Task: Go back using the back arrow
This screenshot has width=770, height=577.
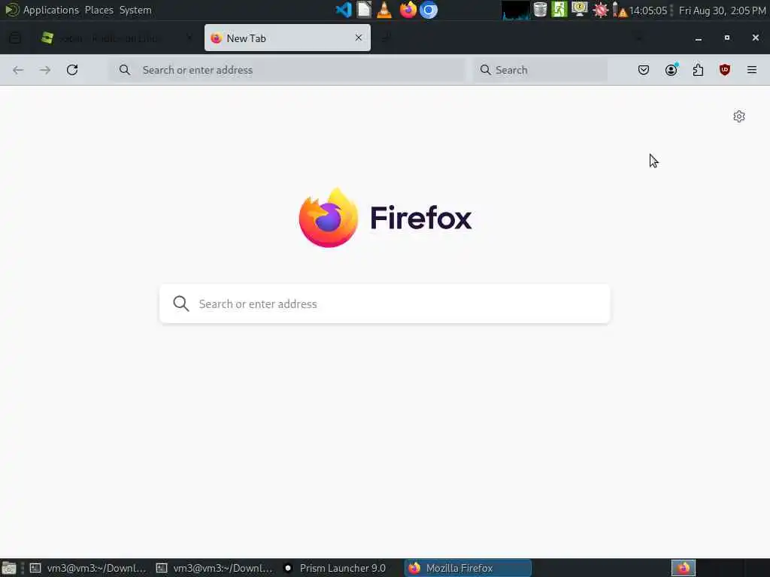Action: tap(18, 70)
